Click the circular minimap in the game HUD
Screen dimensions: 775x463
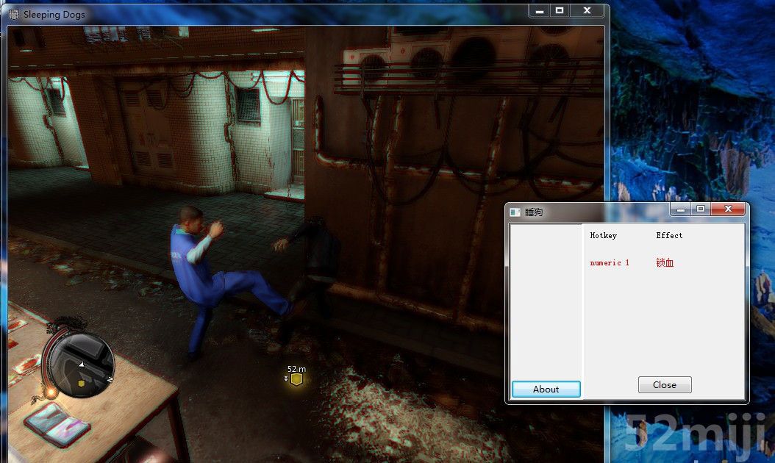coord(82,365)
